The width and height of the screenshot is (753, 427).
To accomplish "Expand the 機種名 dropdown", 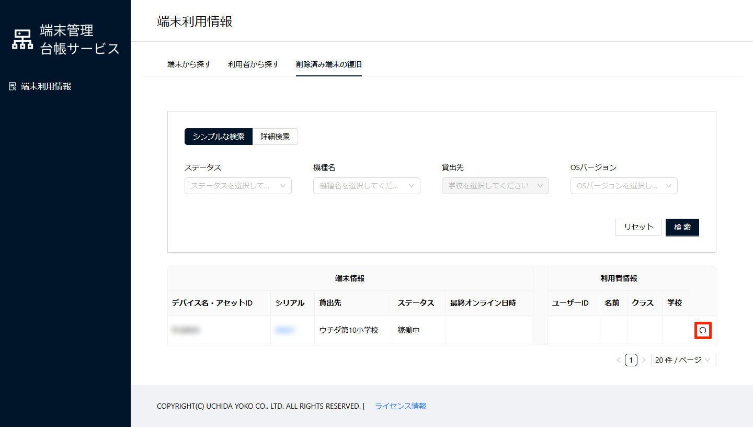I will click(x=367, y=186).
